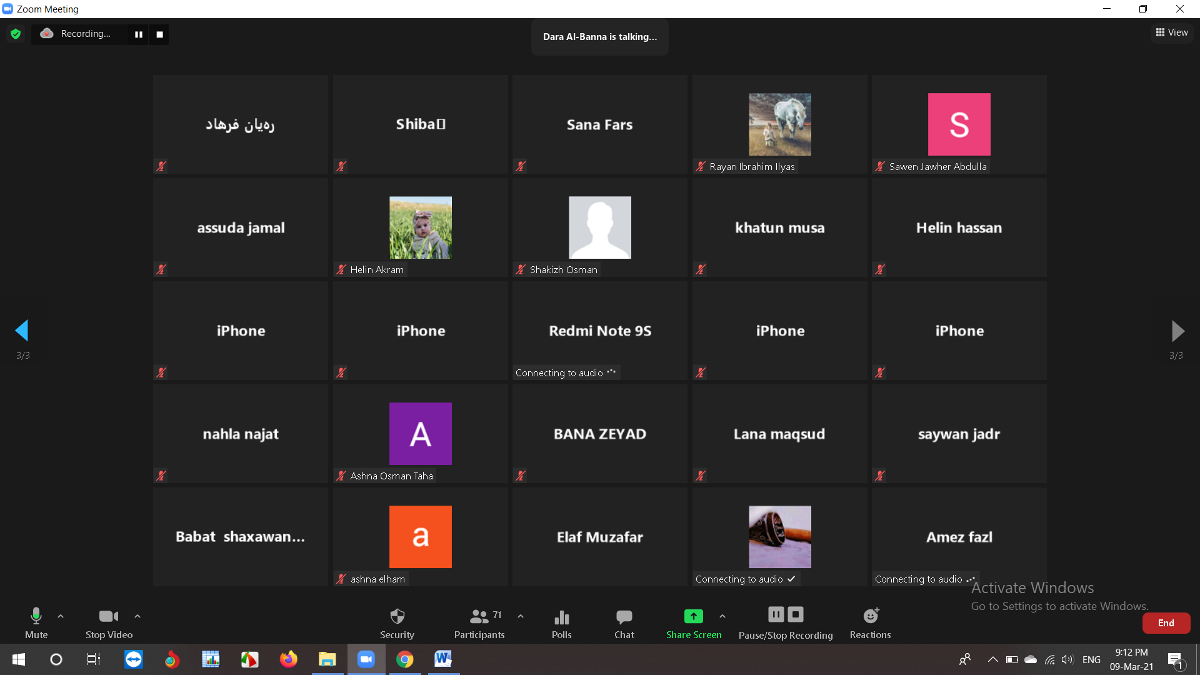1200x675 pixels.
Task: Open Wi-Fi network settings in tray
Action: [1050, 659]
